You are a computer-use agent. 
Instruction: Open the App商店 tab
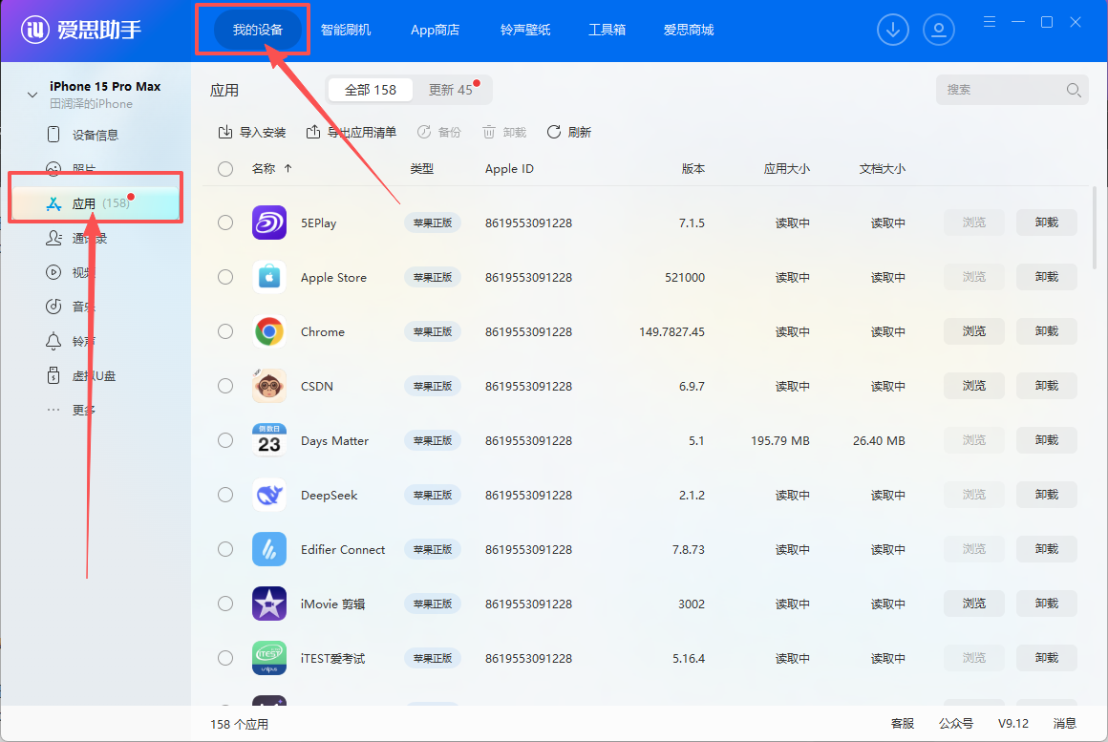click(x=436, y=30)
